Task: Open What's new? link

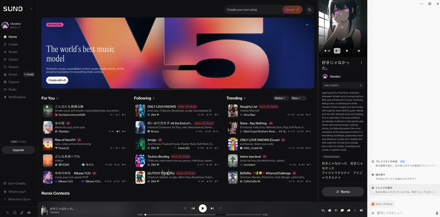Action: (15, 192)
